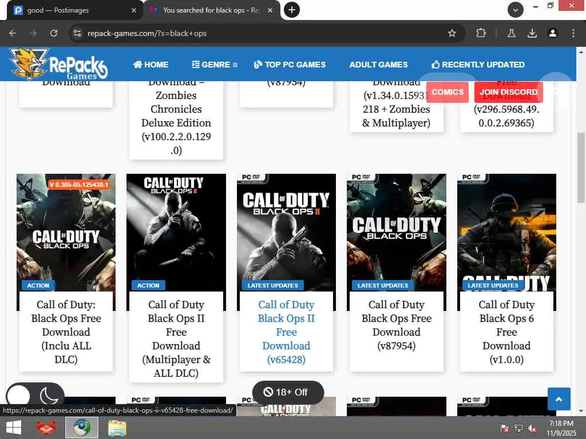Screen dimensions: 586x439
Task: Toggle the dark mode moon switch
Action: coord(35,396)
